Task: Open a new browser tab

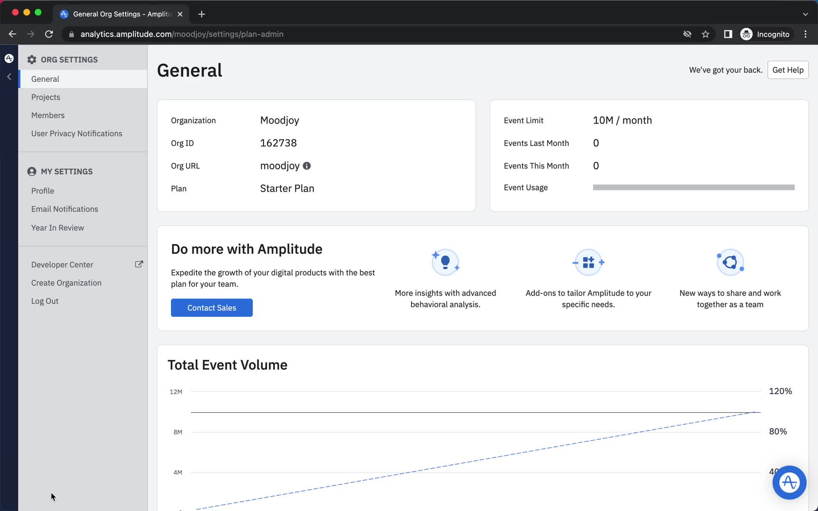Action: (x=202, y=14)
